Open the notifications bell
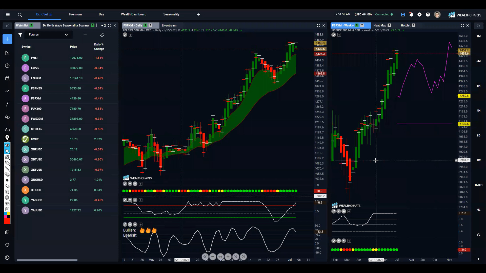Image resolution: width=486 pixels, height=273 pixels. 411,15
